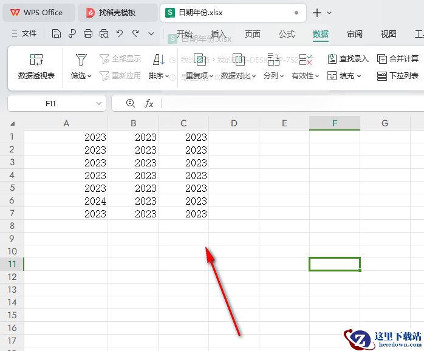424x351 pixels.
Task: Expand the 重复项 dropdown
Action: (211, 77)
